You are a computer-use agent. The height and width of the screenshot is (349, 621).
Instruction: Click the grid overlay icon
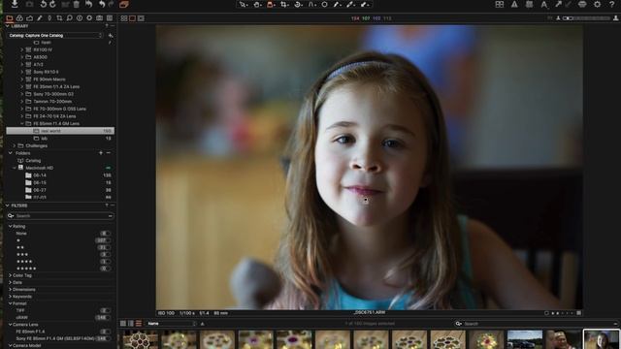click(529, 4)
